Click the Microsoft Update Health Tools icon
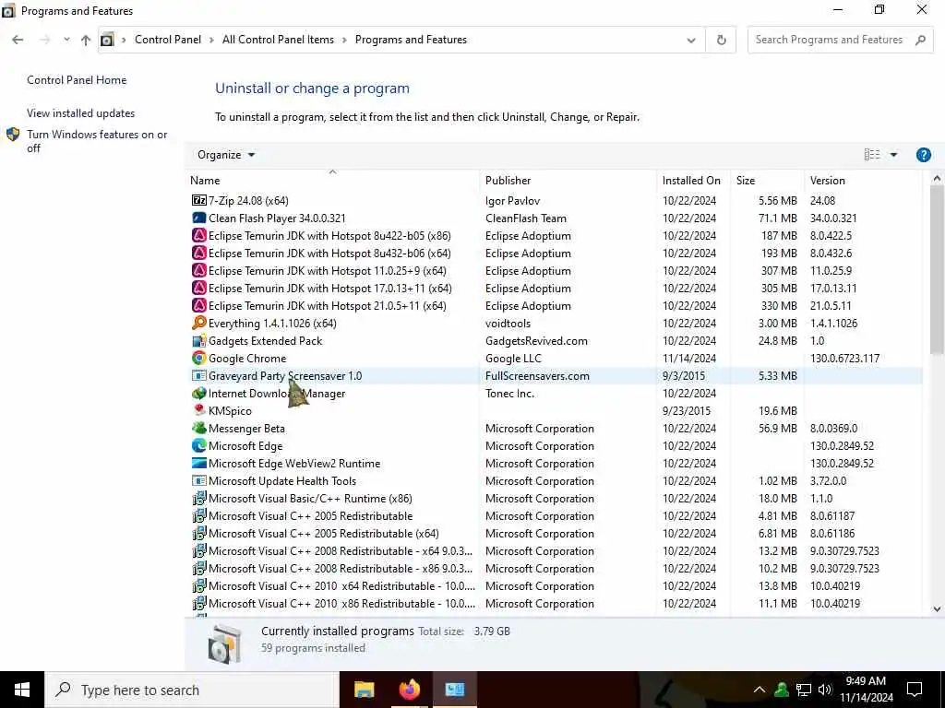The width and height of the screenshot is (945, 708). click(199, 480)
